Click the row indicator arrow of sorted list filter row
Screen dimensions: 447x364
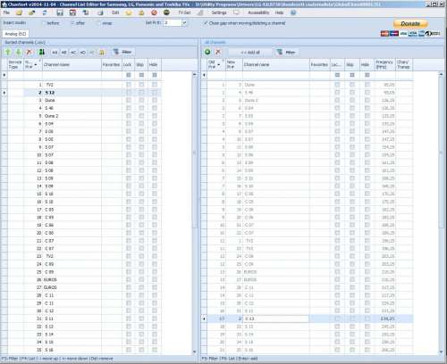(x=4, y=75)
